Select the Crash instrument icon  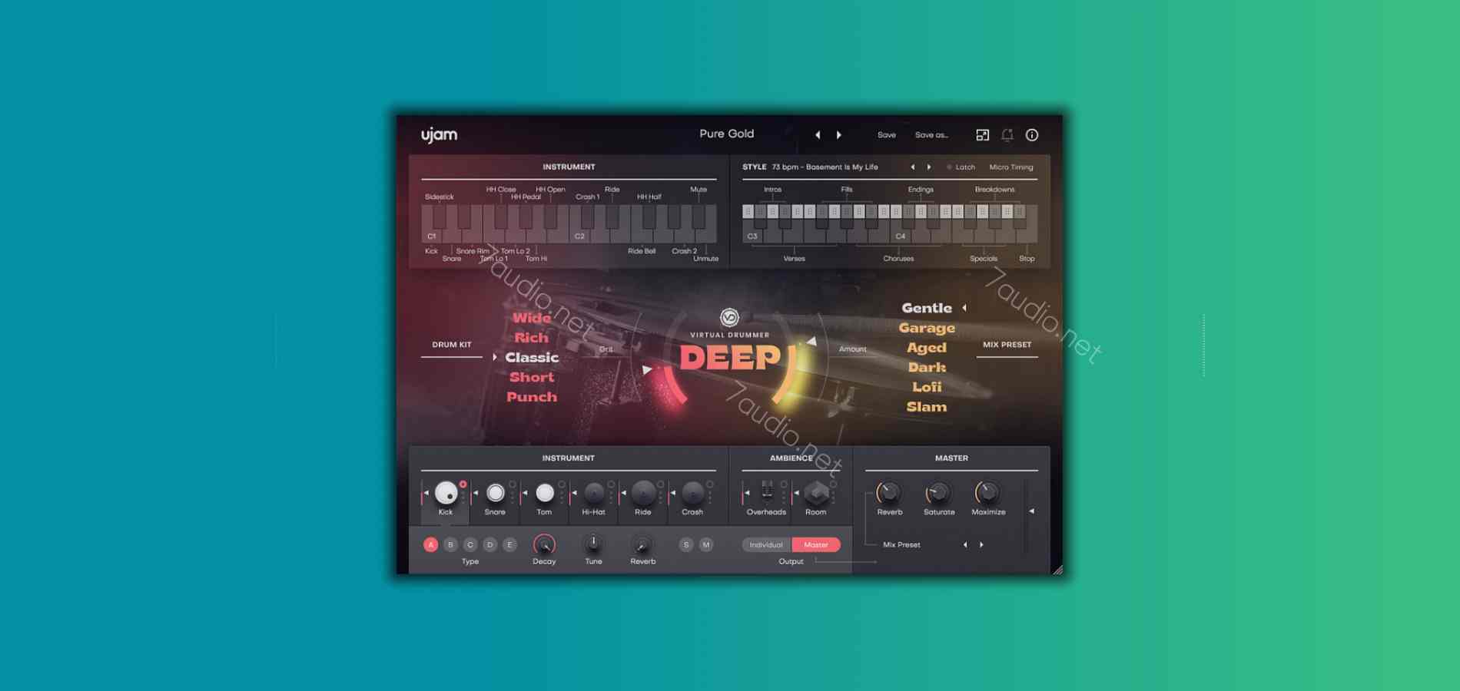pyautogui.click(x=692, y=493)
